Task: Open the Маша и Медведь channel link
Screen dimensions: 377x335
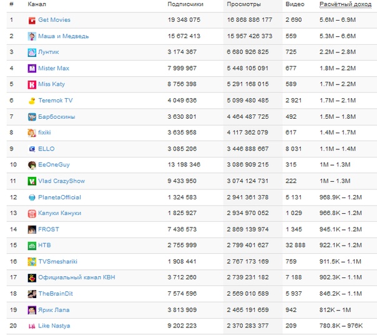Action: (x=64, y=36)
